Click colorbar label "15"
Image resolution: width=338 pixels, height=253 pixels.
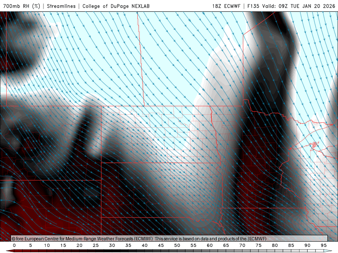click(63, 245)
